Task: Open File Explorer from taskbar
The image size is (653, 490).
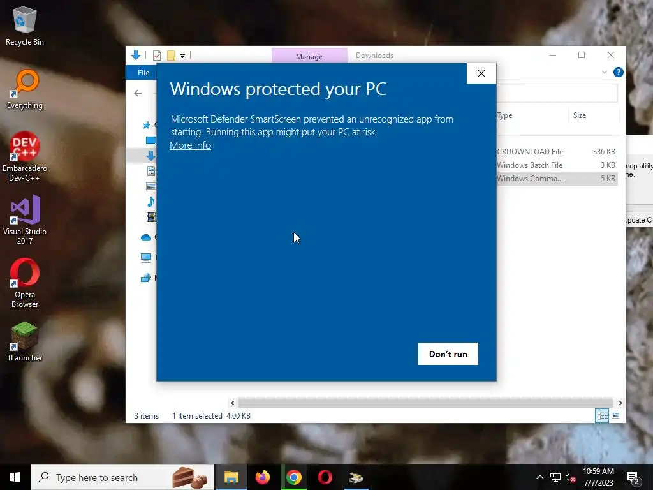Action: click(x=231, y=477)
